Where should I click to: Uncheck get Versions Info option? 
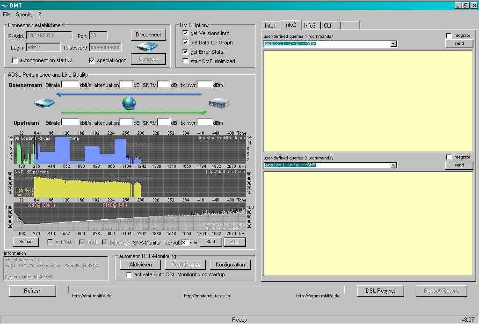[x=185, y=33]
